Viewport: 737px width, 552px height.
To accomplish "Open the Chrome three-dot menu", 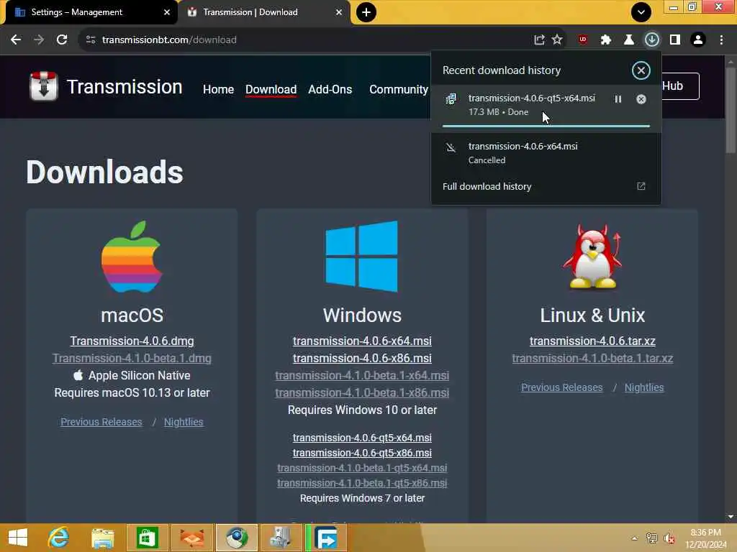I will [721, 40].
